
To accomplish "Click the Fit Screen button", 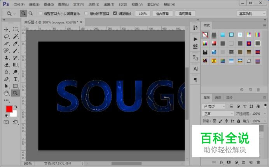I will coord(162,14).
